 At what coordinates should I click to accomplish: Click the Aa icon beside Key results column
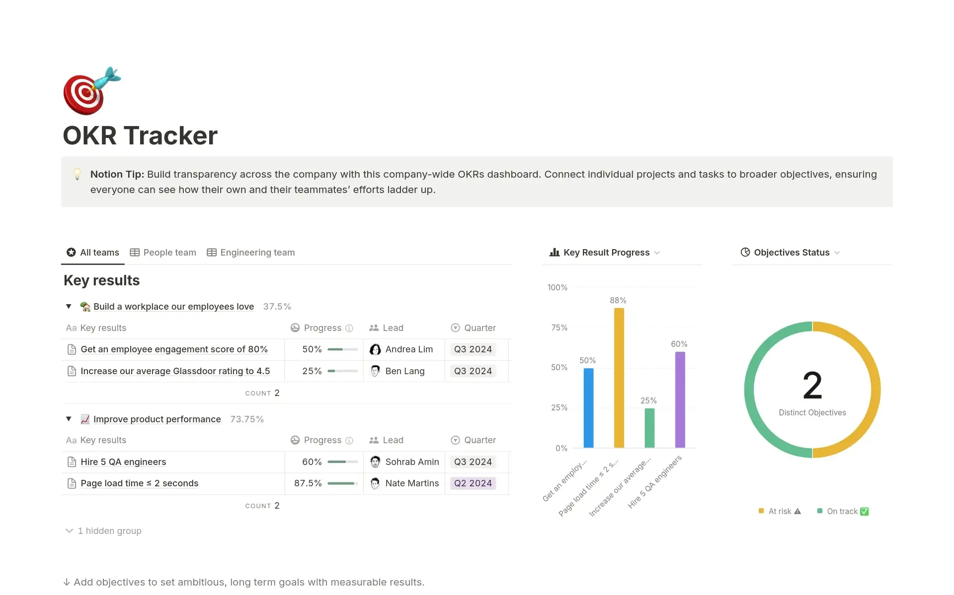pos(71,328)
